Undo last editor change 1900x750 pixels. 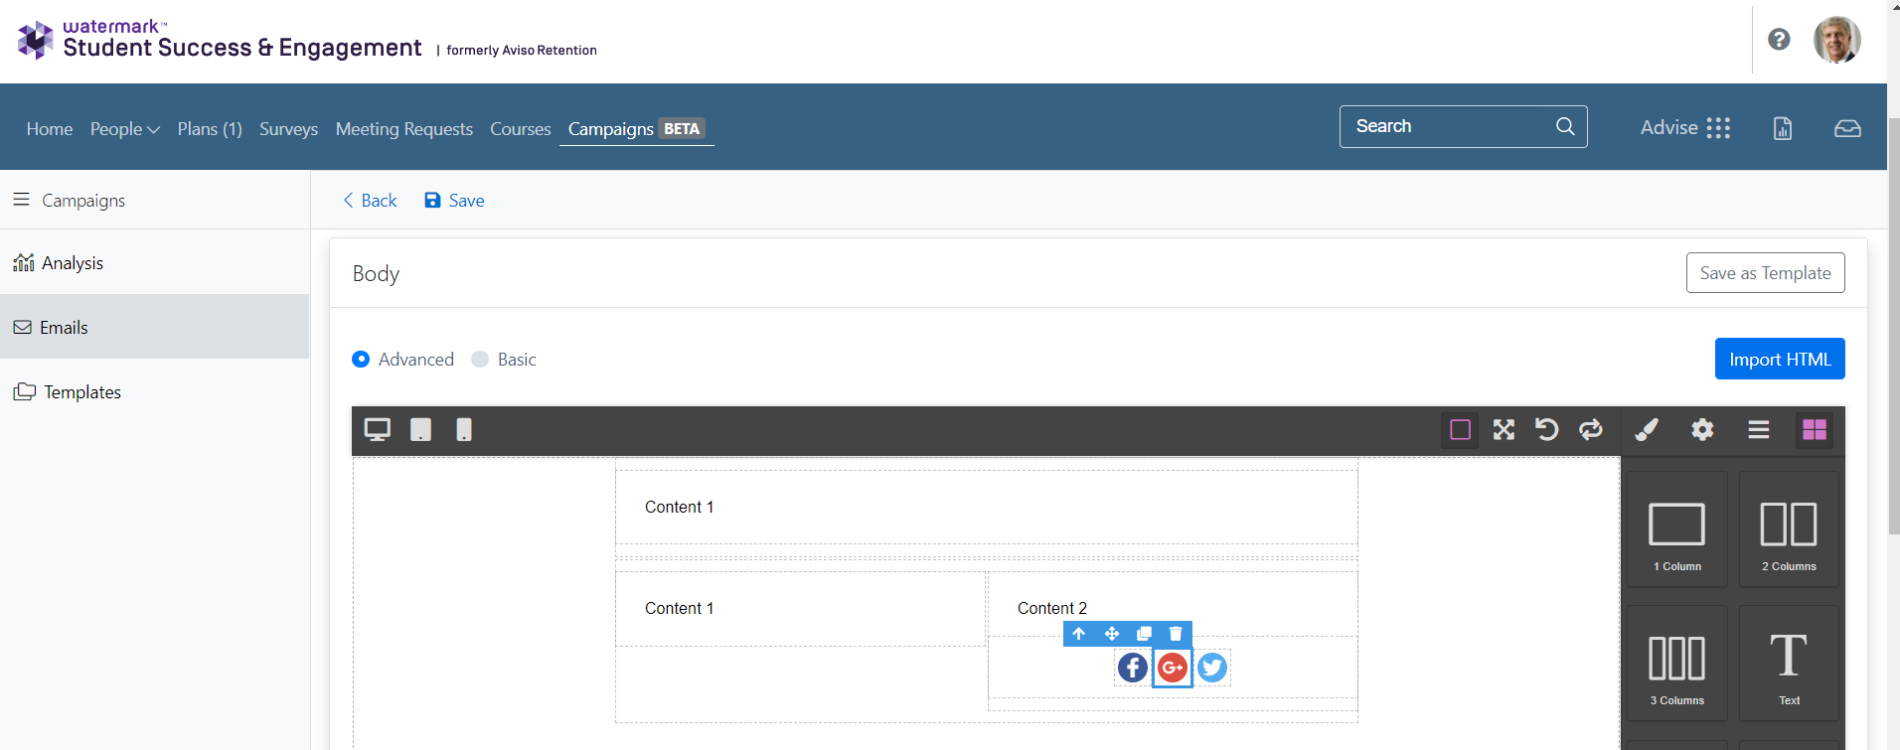[1547, 430]
